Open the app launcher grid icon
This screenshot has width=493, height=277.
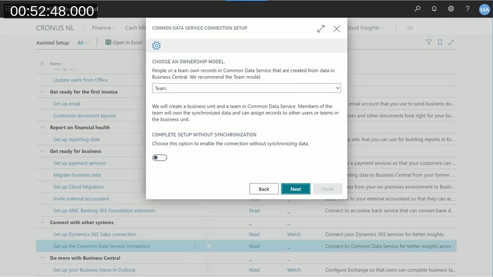click(8, 9)
